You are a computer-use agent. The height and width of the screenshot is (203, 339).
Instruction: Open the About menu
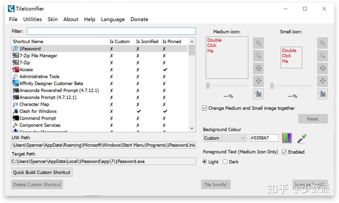71,19
